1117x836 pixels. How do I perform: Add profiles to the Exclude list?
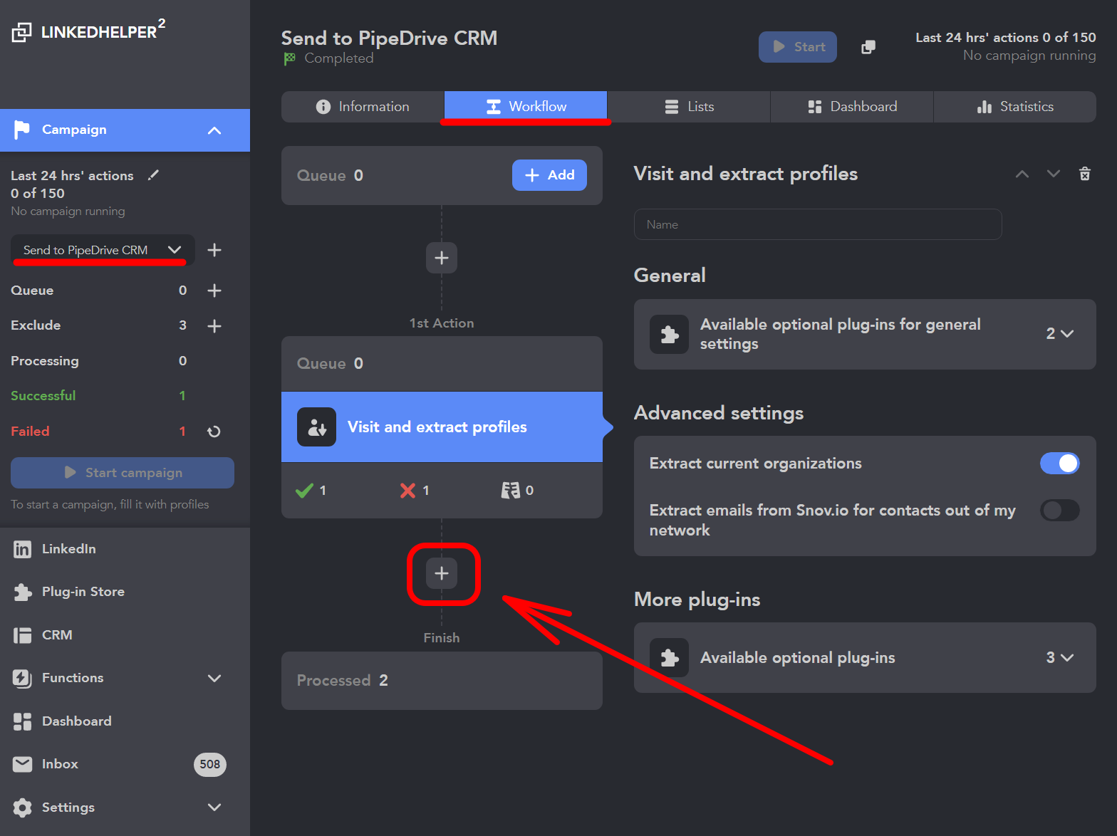[x=214, y=325]
